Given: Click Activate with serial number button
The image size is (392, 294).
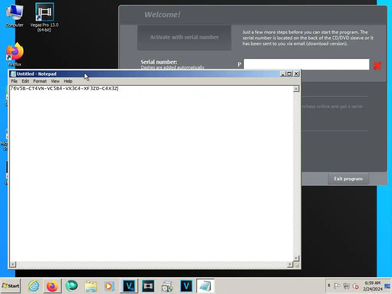Looking at the screenshot, I should [184, 37].
